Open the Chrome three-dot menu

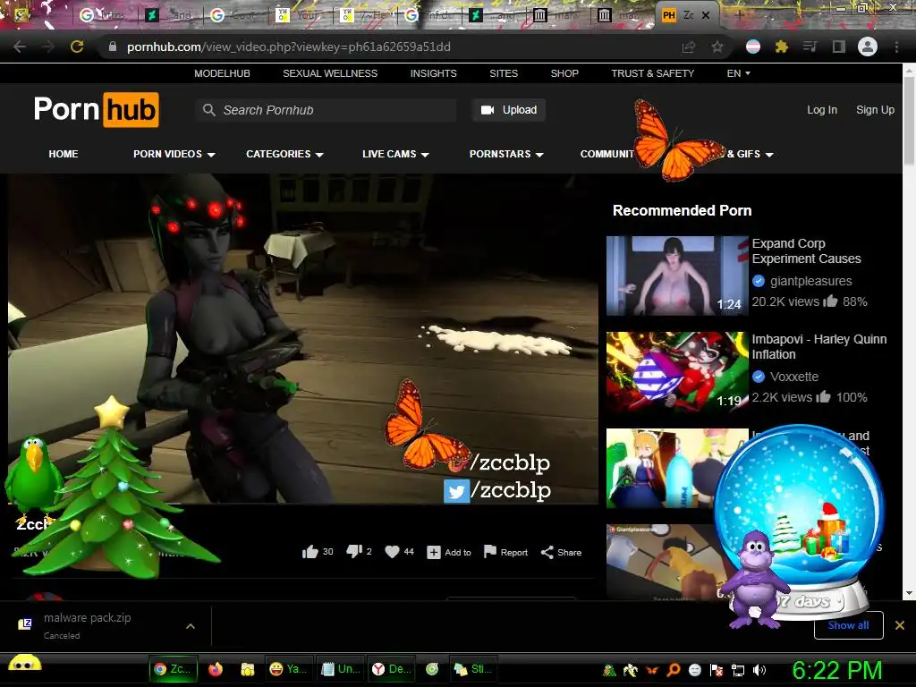tap(896, 47)
